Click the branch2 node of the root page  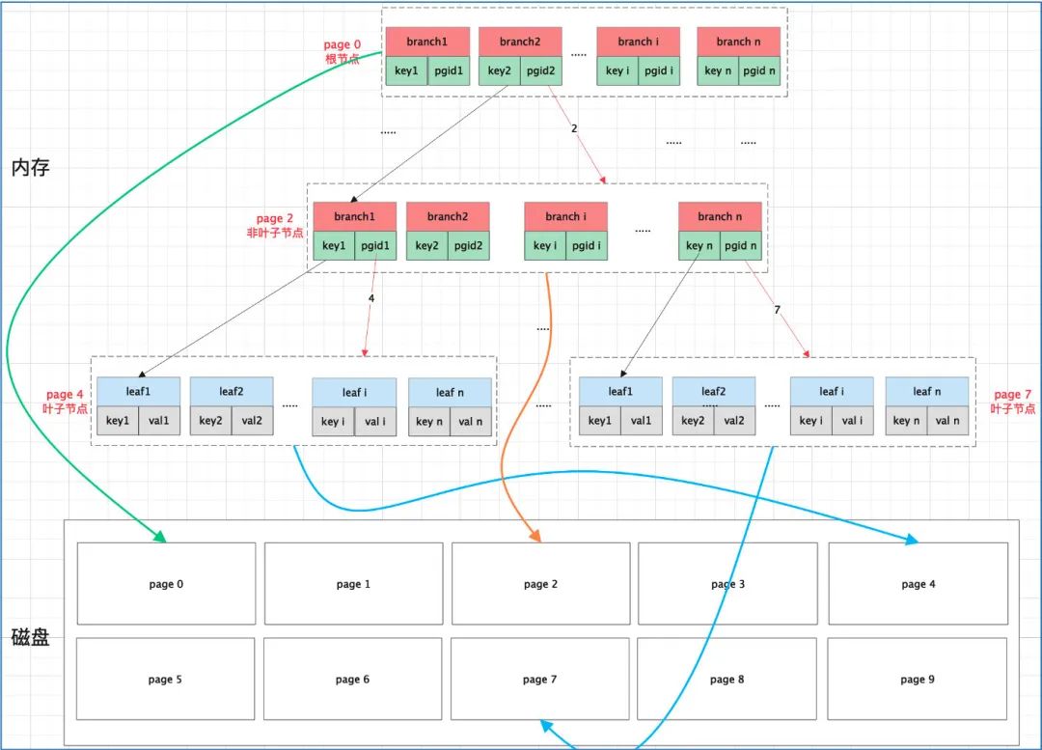[x=520, y=42]
